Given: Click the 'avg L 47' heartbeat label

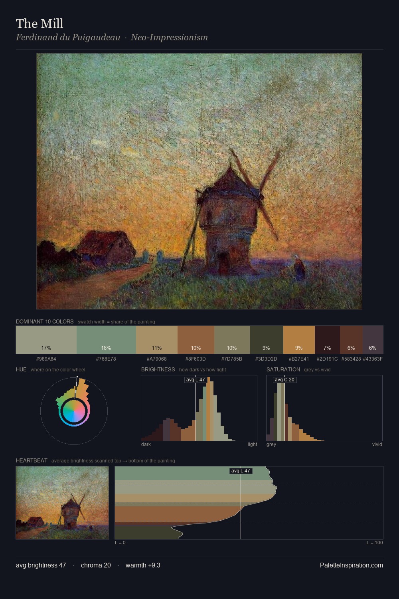Looking at the screenshot, I should (241, 471).
